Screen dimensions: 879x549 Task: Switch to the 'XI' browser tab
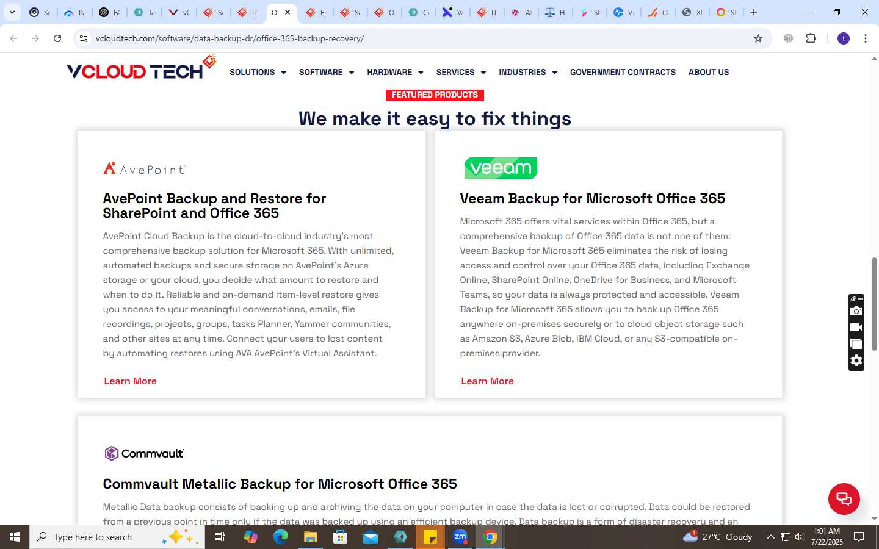pyautogui.click(x=692, y=12)
